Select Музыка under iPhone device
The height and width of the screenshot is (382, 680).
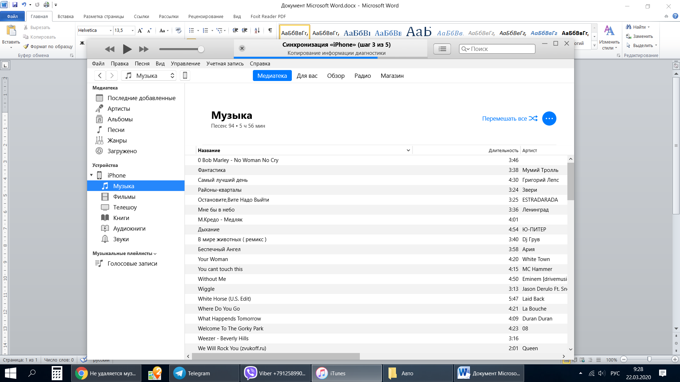136,186
